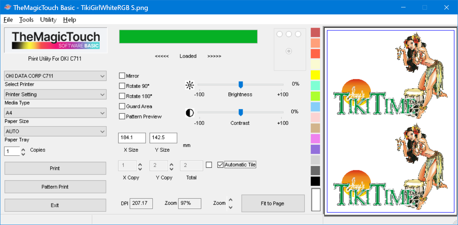Image resolution: width=458 pixels, height=225 pixels.
Task: Select the purple color swatch
Action: 315,149
